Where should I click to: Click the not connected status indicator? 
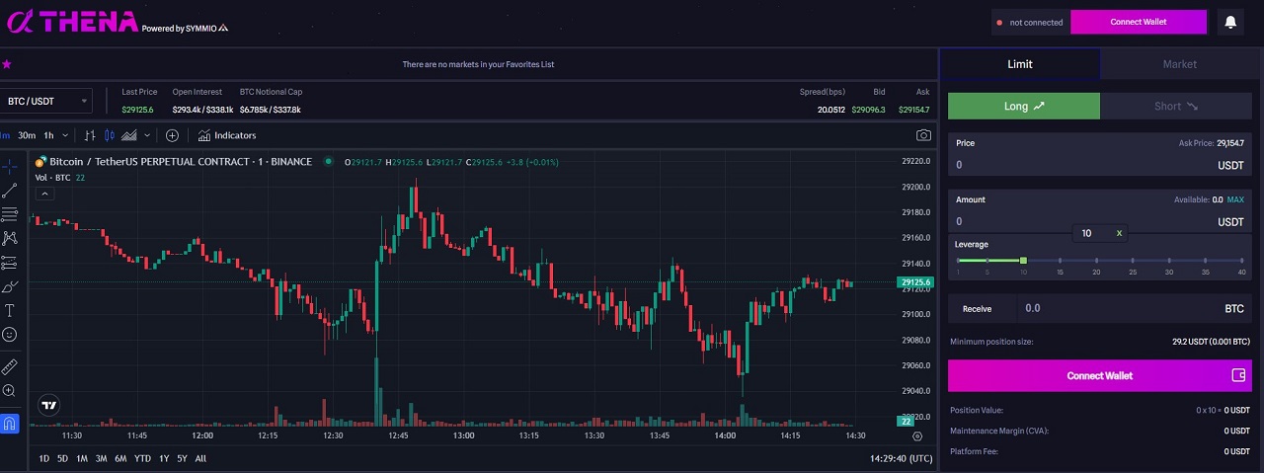coord(1030,22)
